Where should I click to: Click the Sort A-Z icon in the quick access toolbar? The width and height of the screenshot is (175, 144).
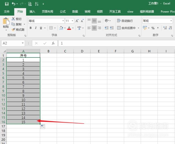37,4
